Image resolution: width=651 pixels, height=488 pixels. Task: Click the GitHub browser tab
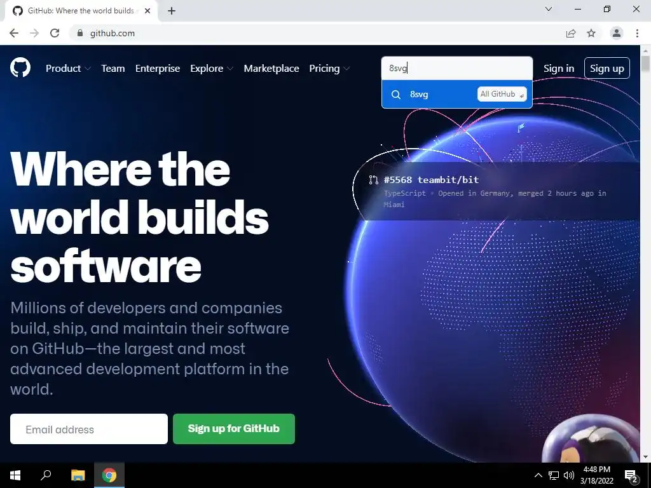[x=81, y=11]
